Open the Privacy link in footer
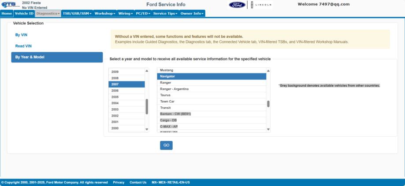The image size is (405, 186). click(119, 182)
